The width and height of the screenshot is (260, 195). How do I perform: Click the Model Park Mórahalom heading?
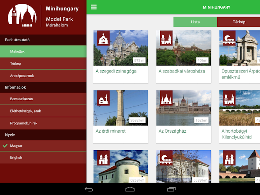pos(59,22)
